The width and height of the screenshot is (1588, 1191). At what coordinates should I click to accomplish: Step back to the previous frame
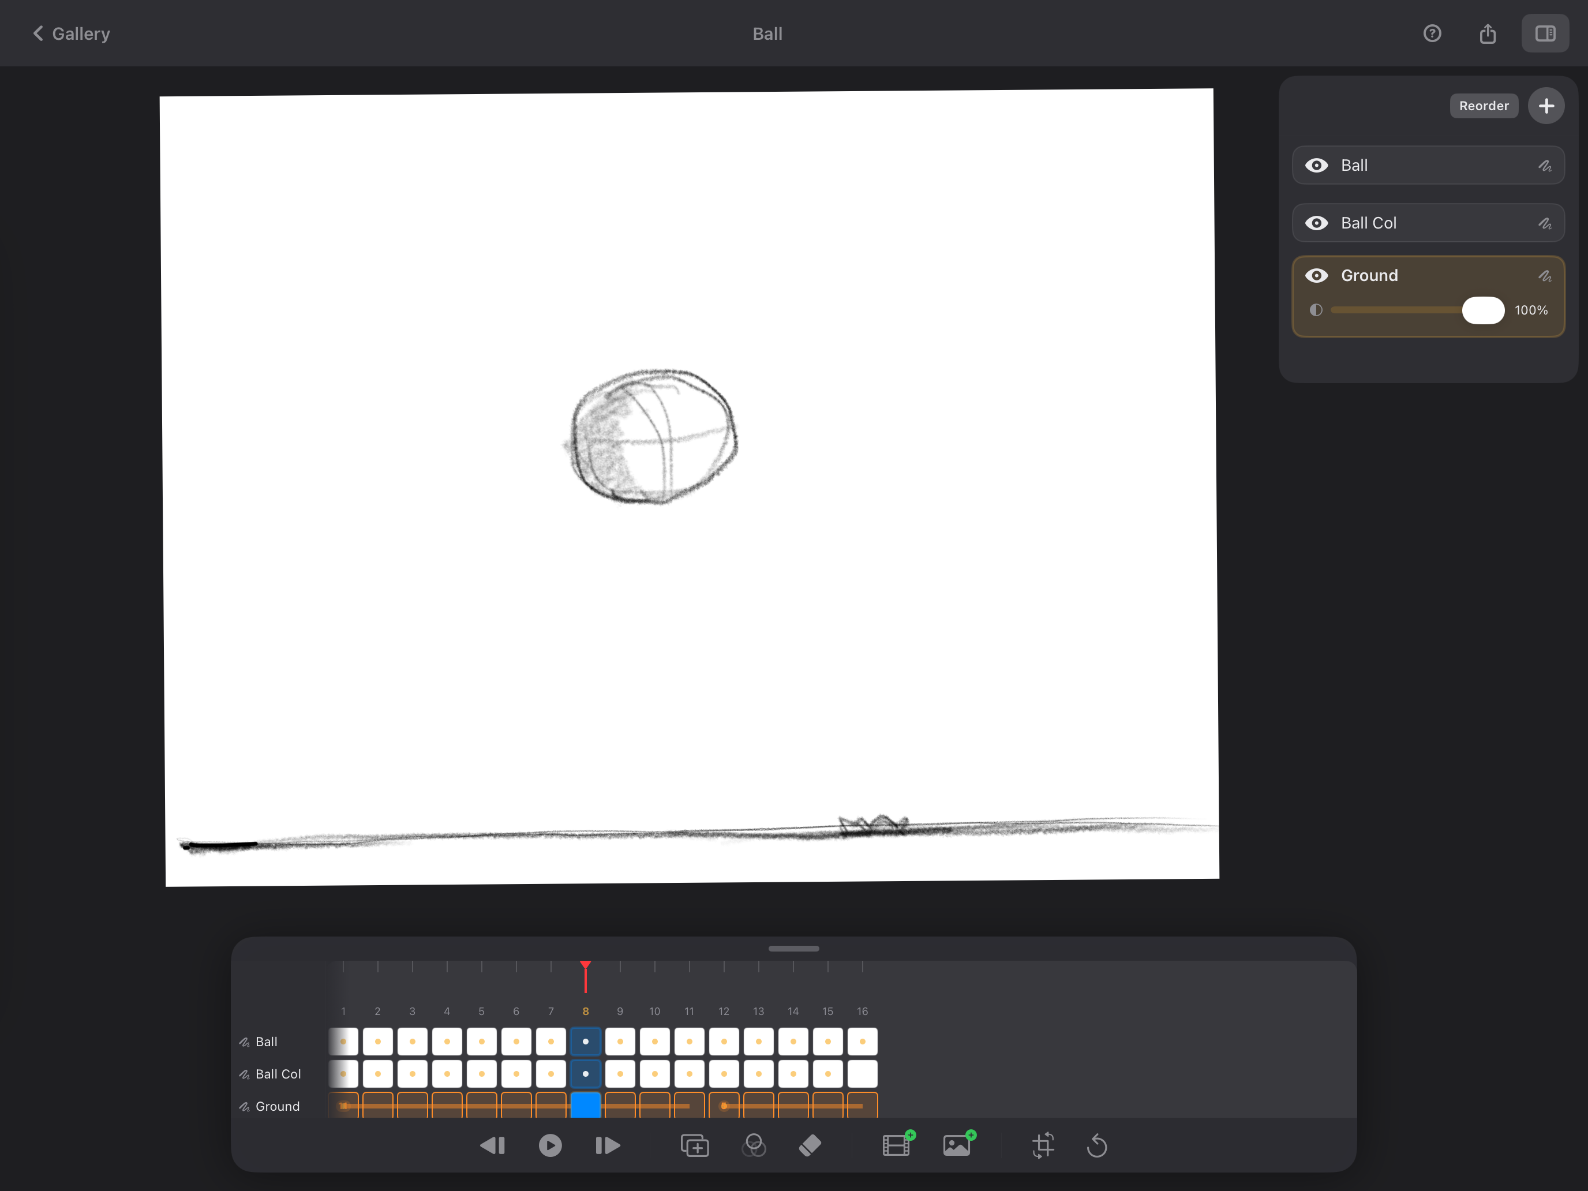coord(492,1146)
